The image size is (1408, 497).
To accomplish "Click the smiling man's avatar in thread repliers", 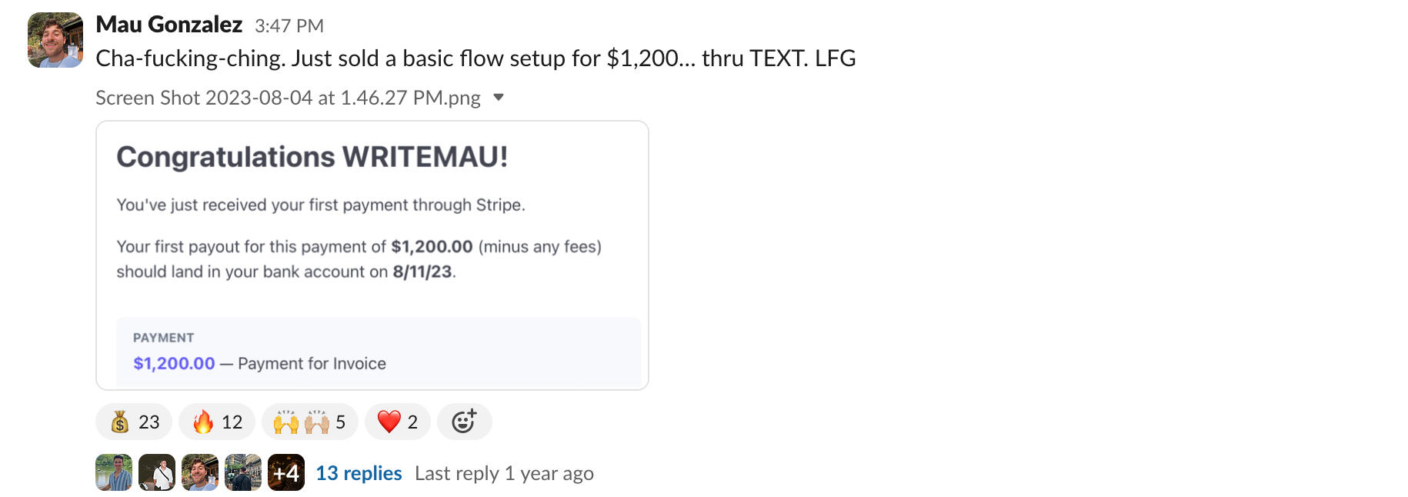I will (x=200, y=472).
